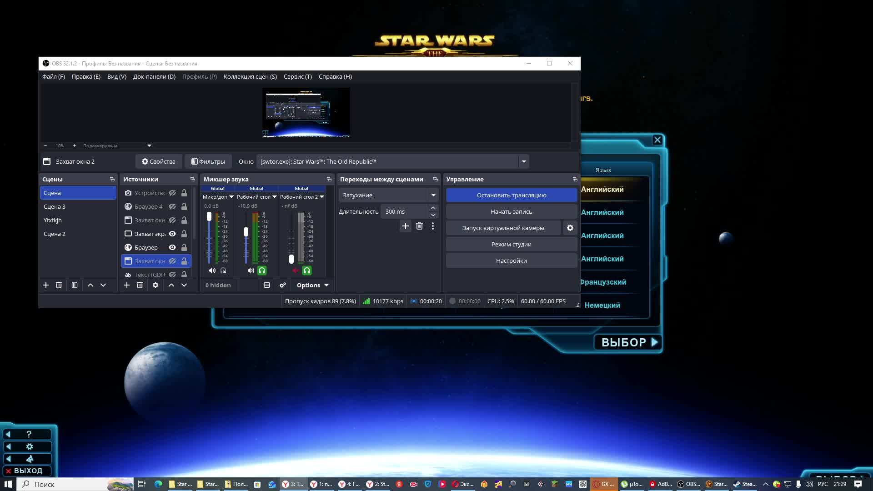Click the Рабочий стол 2 volume slider handle
The height and width of the screenshot is (491, 873).
click(x=291, y=259)
